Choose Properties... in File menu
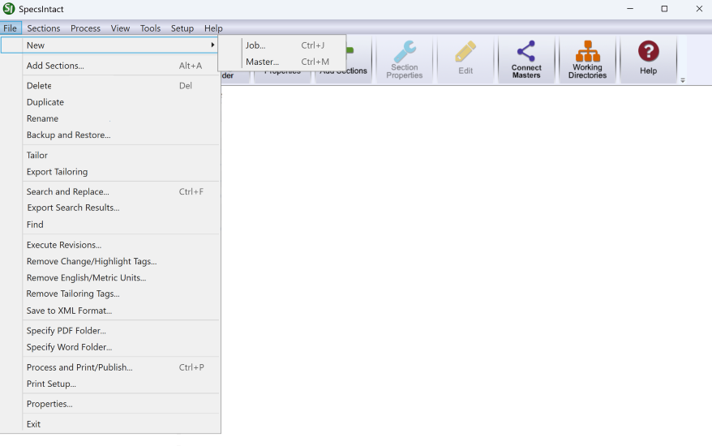 point(110,404)
